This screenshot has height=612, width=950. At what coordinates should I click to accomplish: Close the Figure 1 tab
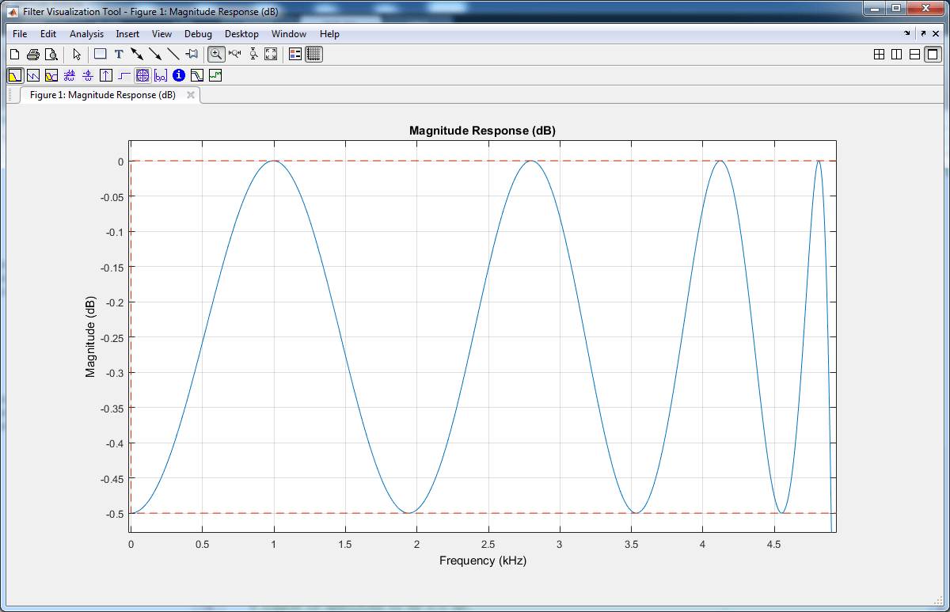click(x=191, y=95)
